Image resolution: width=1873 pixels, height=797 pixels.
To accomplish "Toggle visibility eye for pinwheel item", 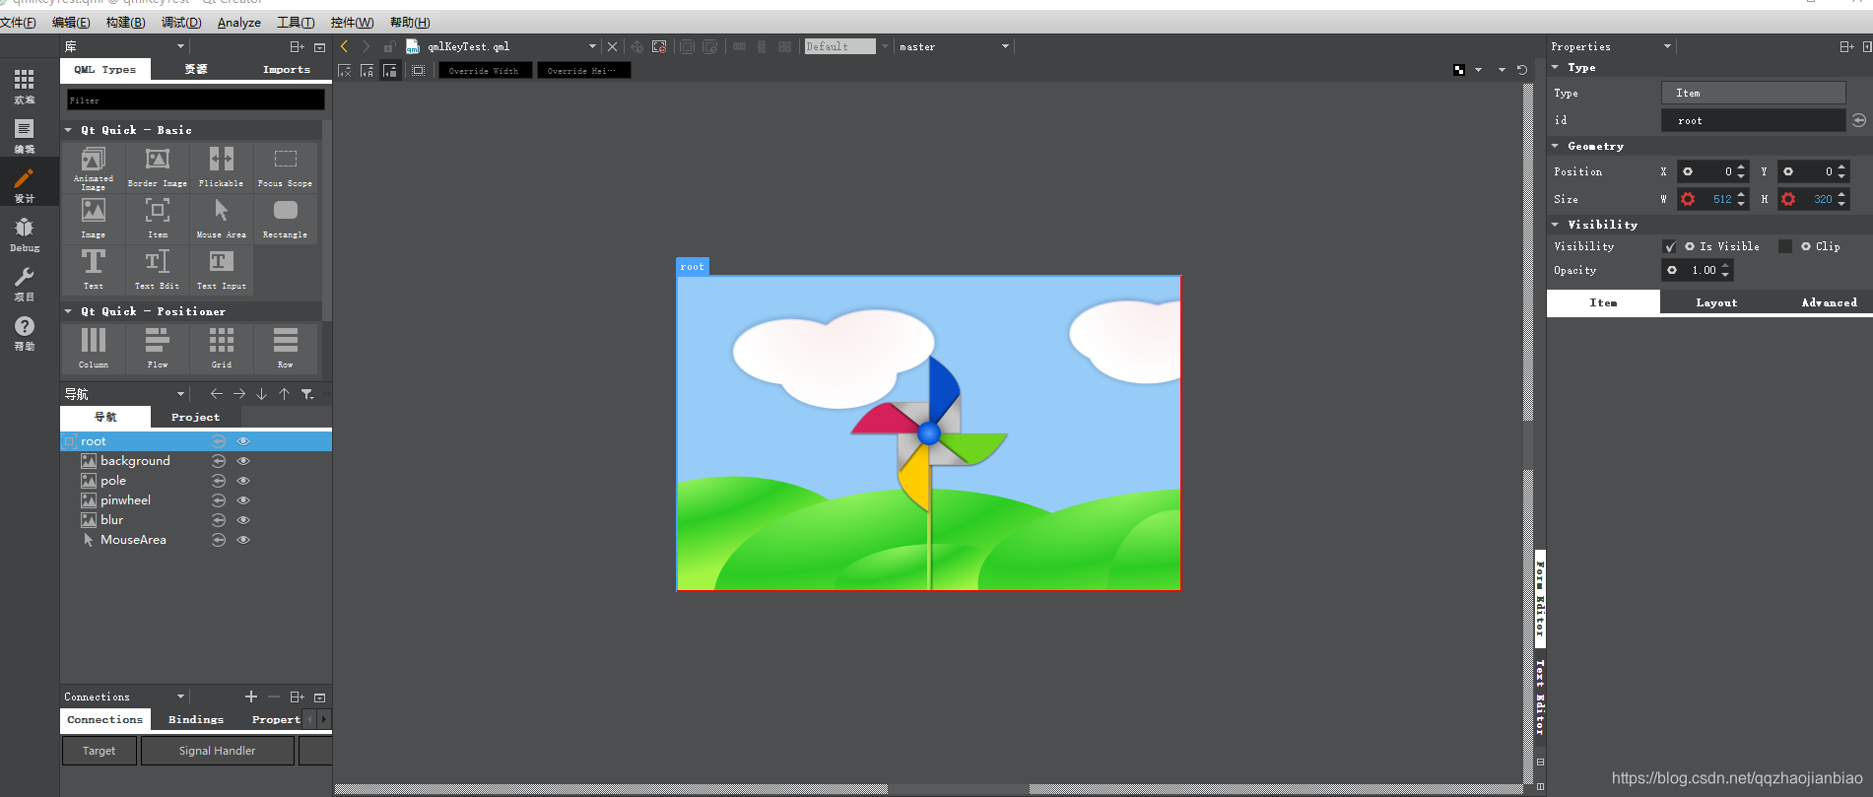I will (243, 500).
